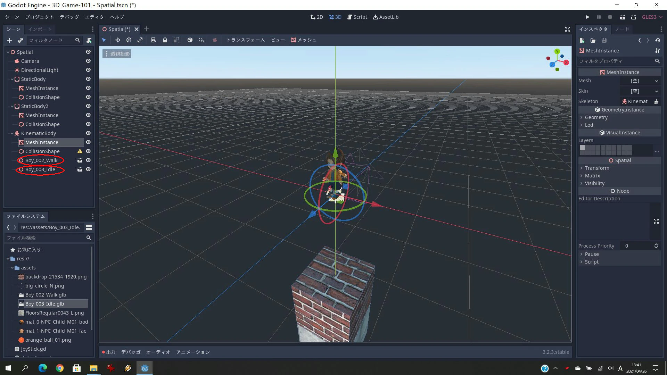Toggle visibility of StaticBody node

click(x=88, y=79)
